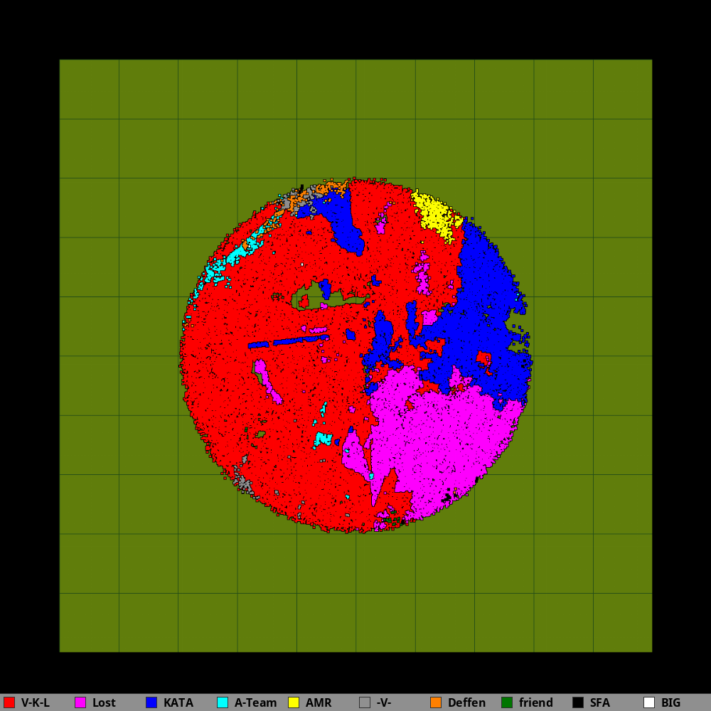
Task: Select the gray -V- legend swatch
Action: point(365,702)
